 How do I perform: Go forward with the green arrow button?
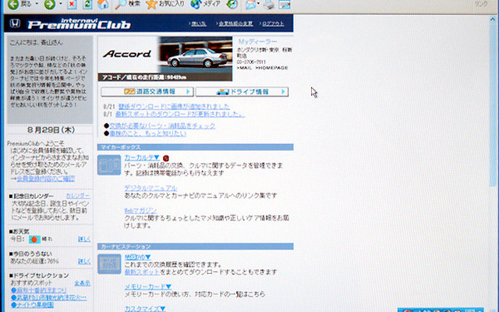tap(50, 5)
